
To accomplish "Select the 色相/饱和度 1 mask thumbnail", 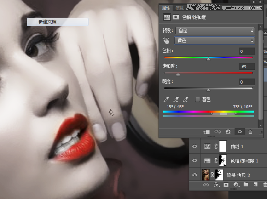I will (223, 160).
